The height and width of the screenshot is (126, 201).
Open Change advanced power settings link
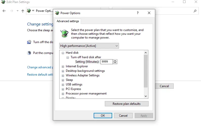40,67
